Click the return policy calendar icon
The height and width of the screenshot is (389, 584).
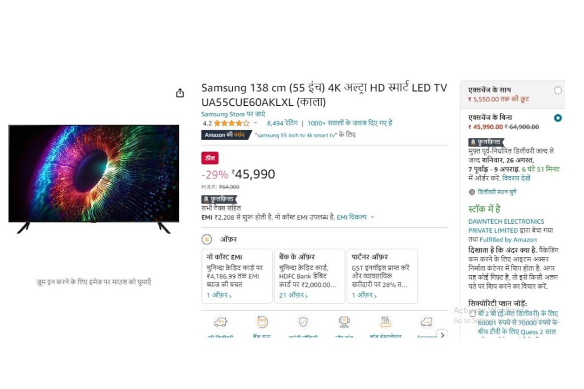coord(262,321)
